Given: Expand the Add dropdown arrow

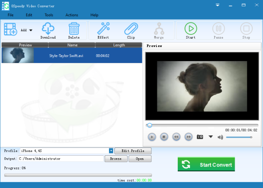Looking at the screenshot, I should click(31, 30).
